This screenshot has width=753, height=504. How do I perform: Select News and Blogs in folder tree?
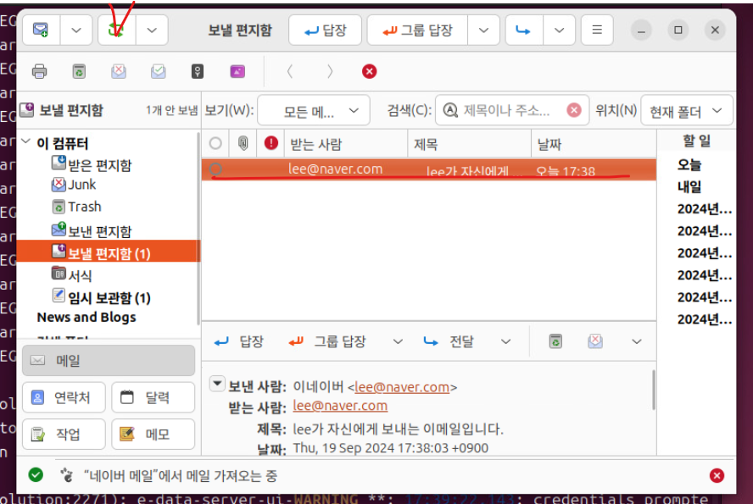click(86, 318)
